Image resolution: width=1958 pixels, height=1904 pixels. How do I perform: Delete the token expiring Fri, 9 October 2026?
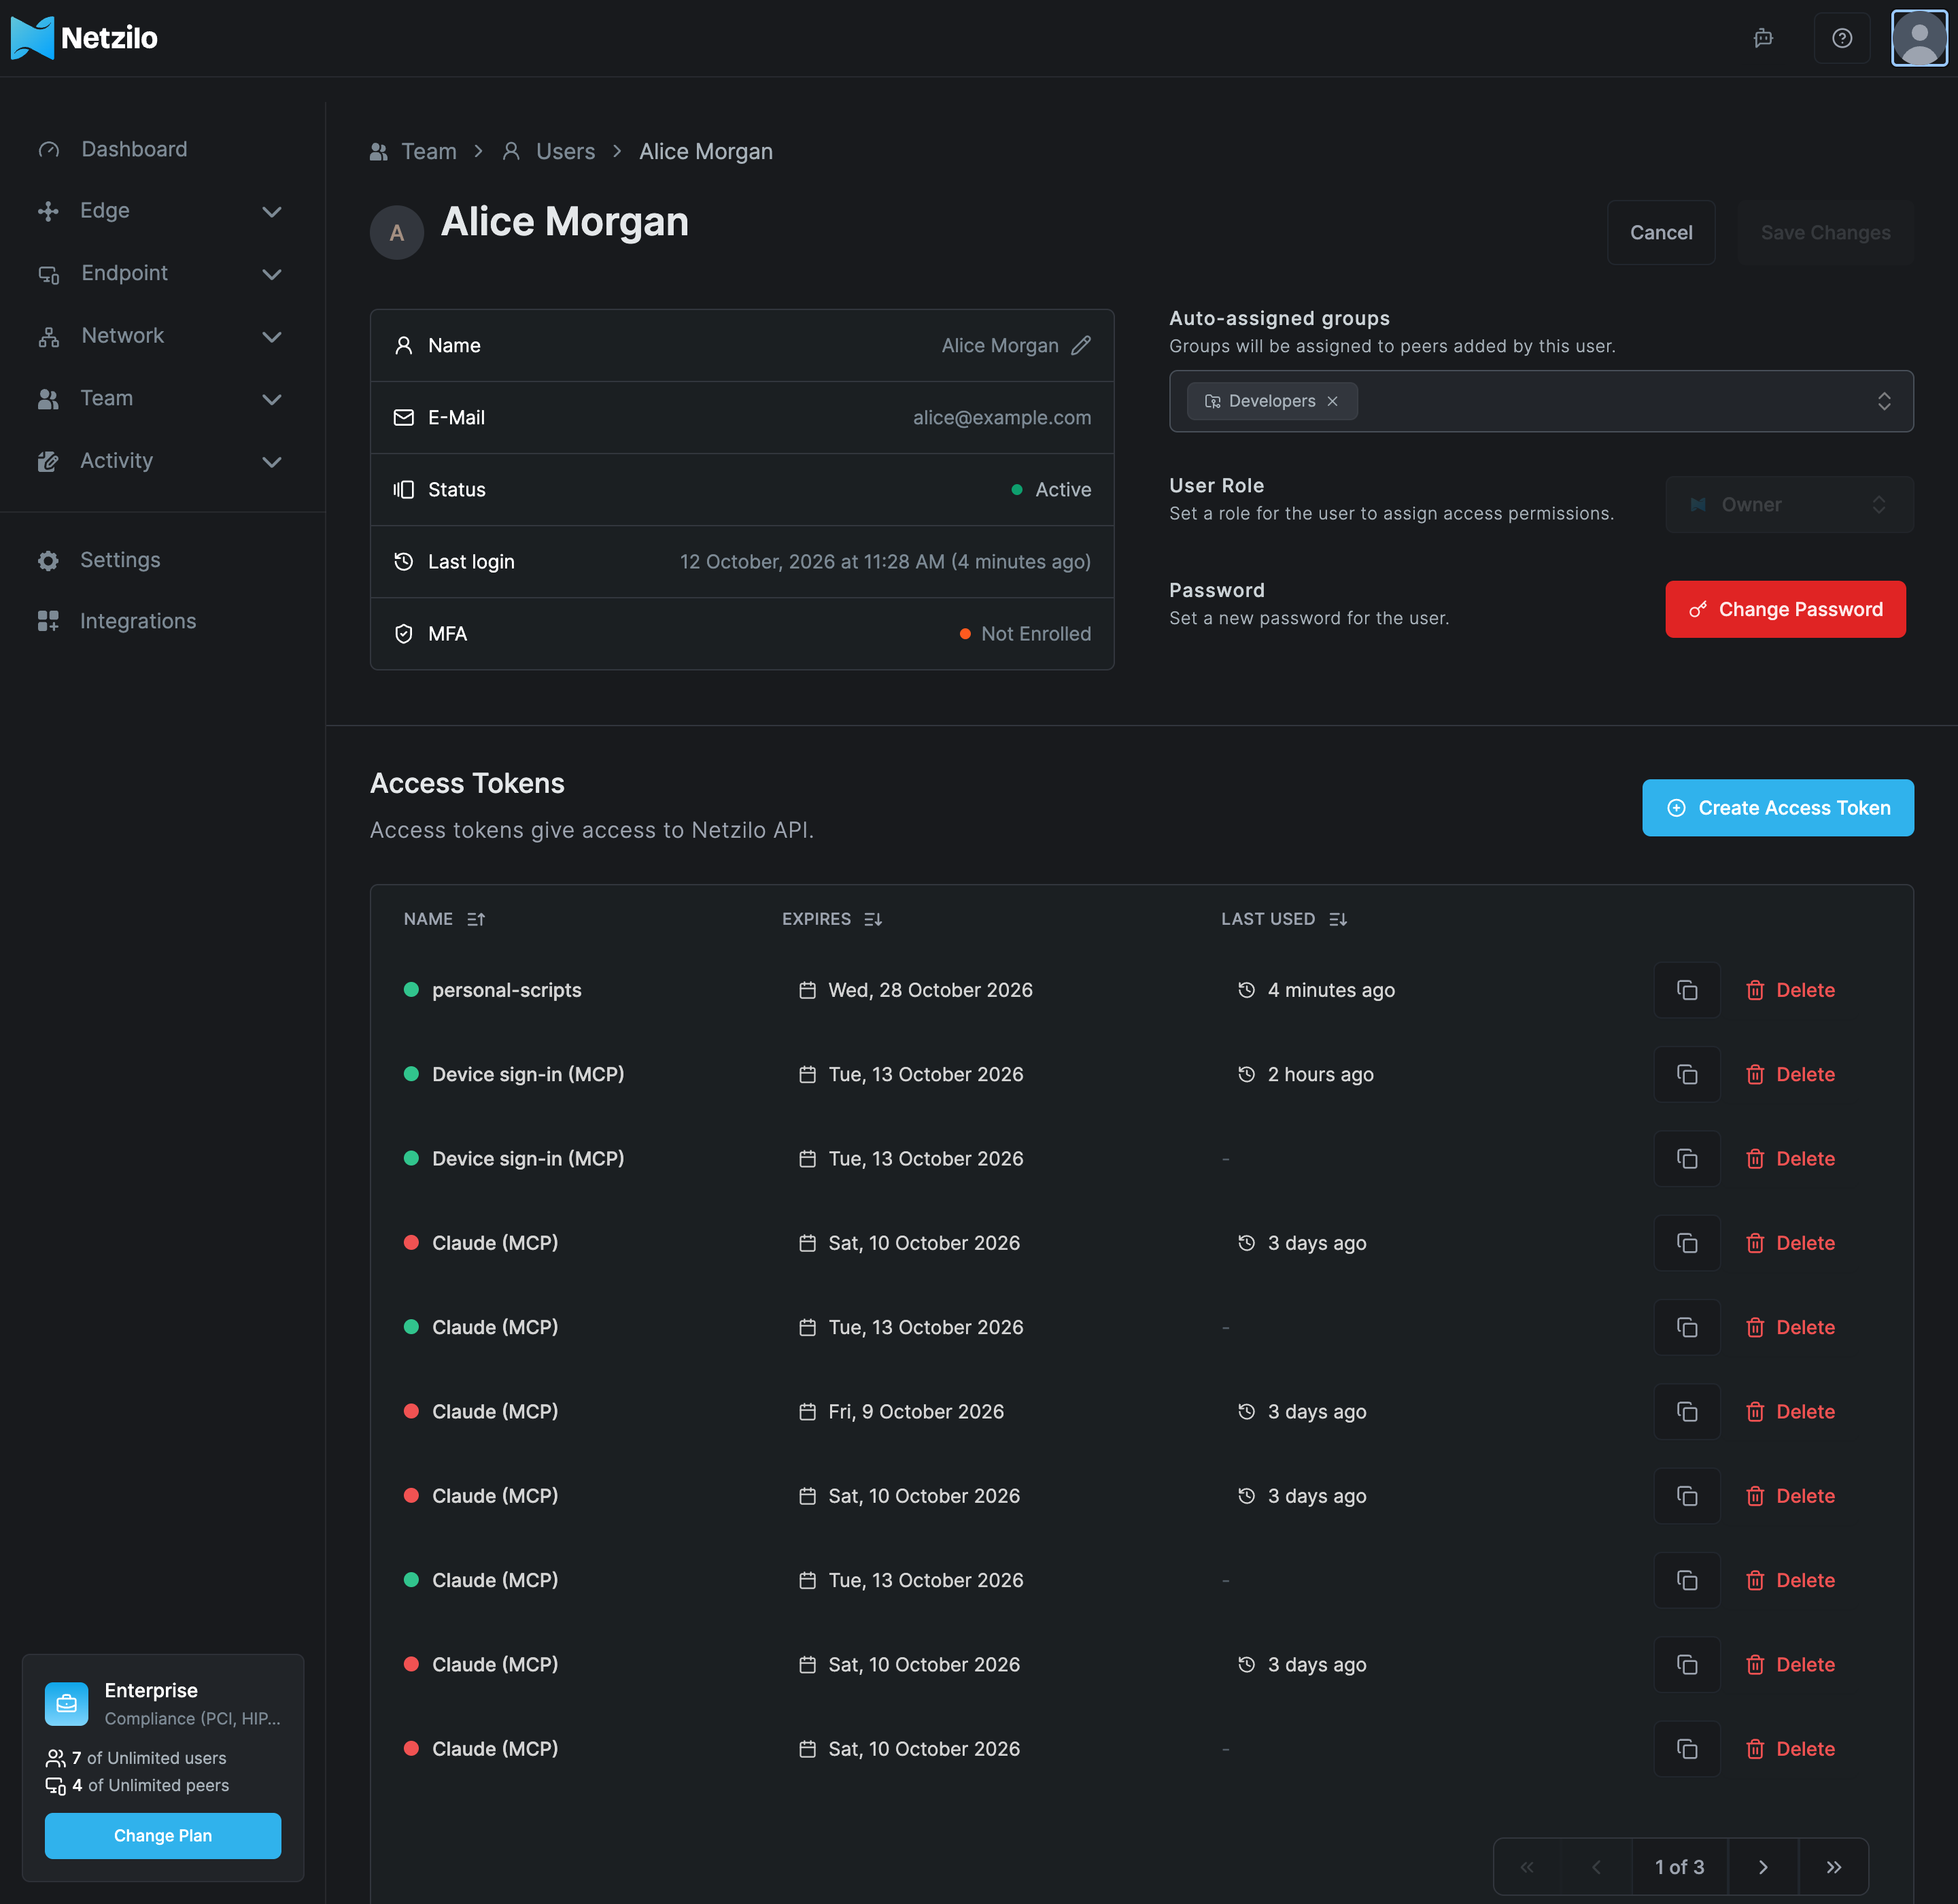(x=1790, y=1411)
